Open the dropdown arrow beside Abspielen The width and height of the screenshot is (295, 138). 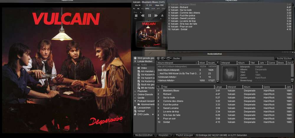(x=171, y=135)
